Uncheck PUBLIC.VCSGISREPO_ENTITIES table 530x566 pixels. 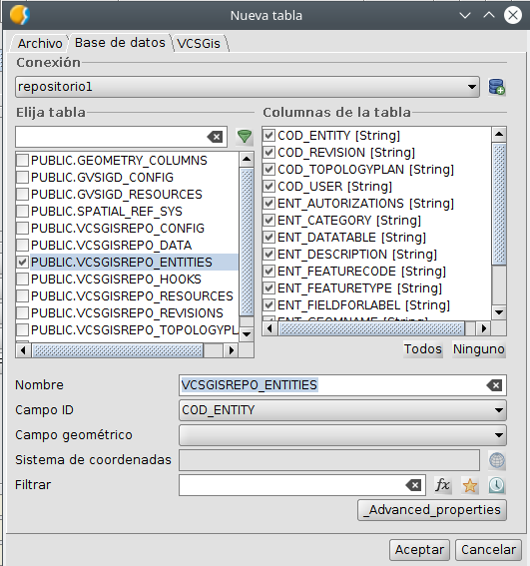click(22, 262)
